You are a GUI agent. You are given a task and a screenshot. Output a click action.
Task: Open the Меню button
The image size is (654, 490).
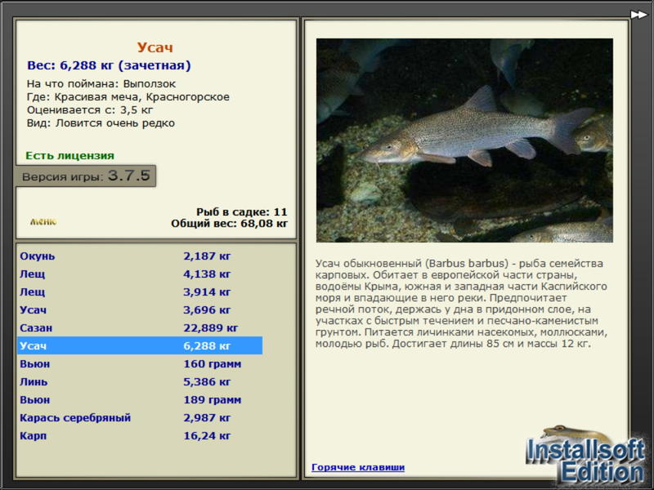point(43,221)
